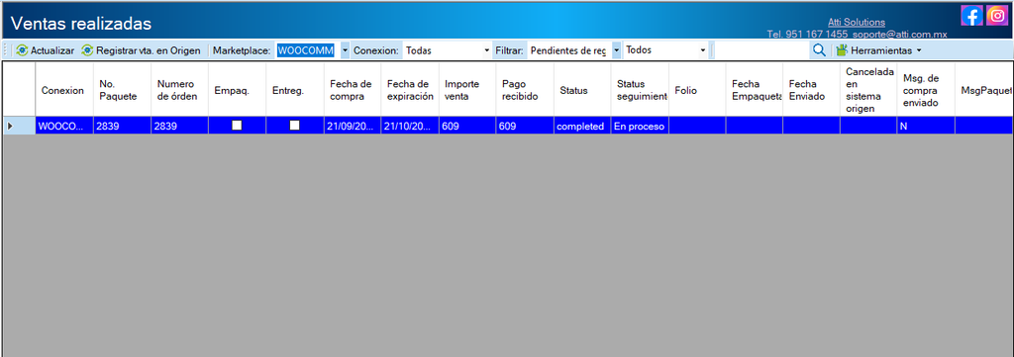Sort by Importe venta header
Screen dimensions: 1014x357
point(467,90)
